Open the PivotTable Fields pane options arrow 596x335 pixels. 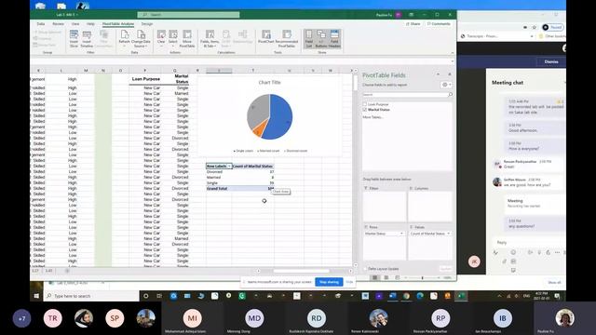pyautogui.click(x=438, y=74)
